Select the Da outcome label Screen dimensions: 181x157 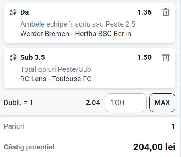25,12
